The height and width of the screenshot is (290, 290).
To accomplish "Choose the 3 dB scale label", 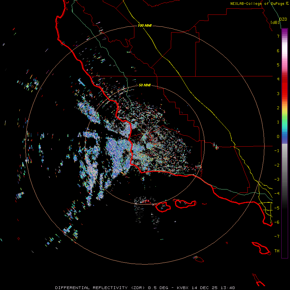I will [x=278, y=93].
